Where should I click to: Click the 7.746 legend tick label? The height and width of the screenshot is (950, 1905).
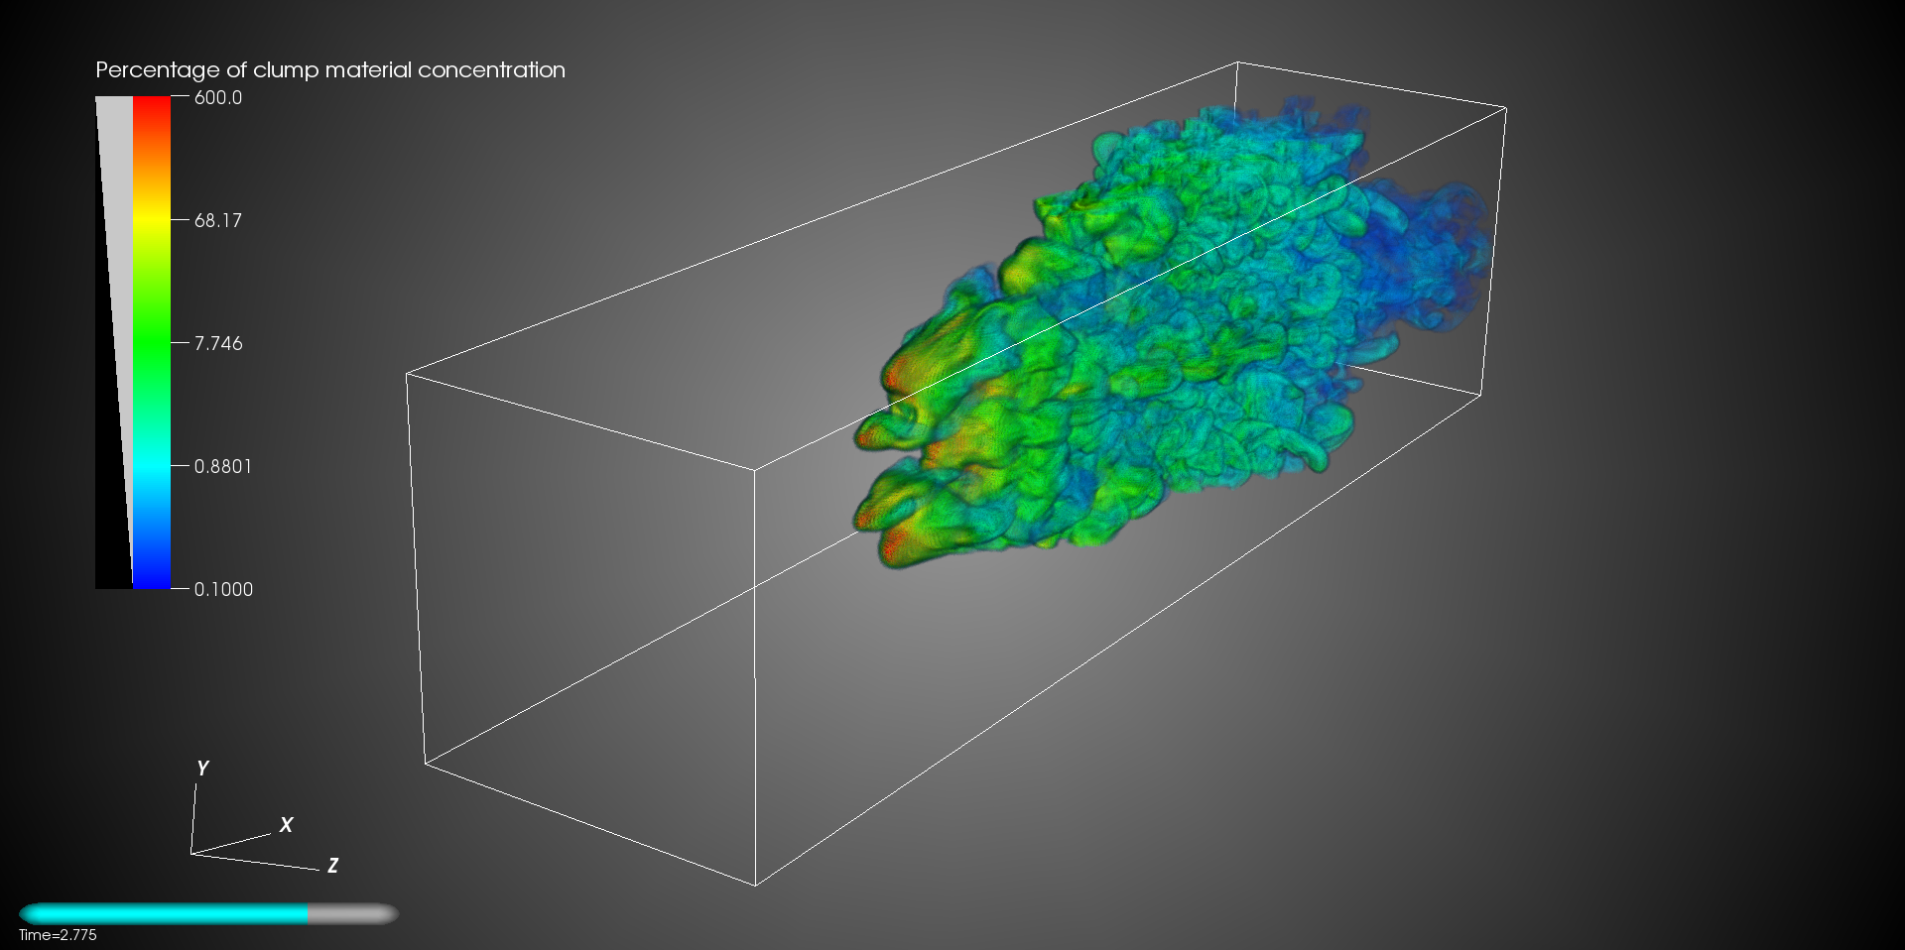218,343
